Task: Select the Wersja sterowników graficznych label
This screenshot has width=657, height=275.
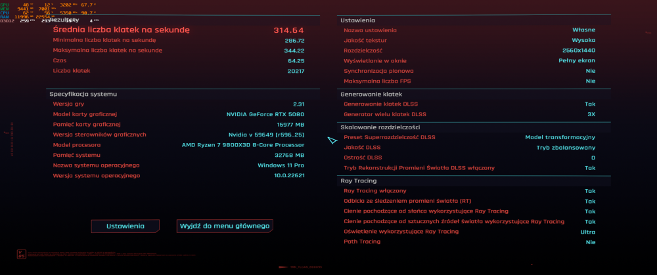Action: coord(99,135)
